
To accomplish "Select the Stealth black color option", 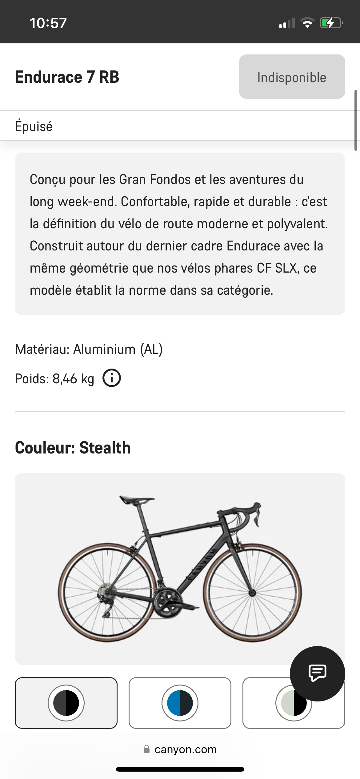I will point(66,703).
